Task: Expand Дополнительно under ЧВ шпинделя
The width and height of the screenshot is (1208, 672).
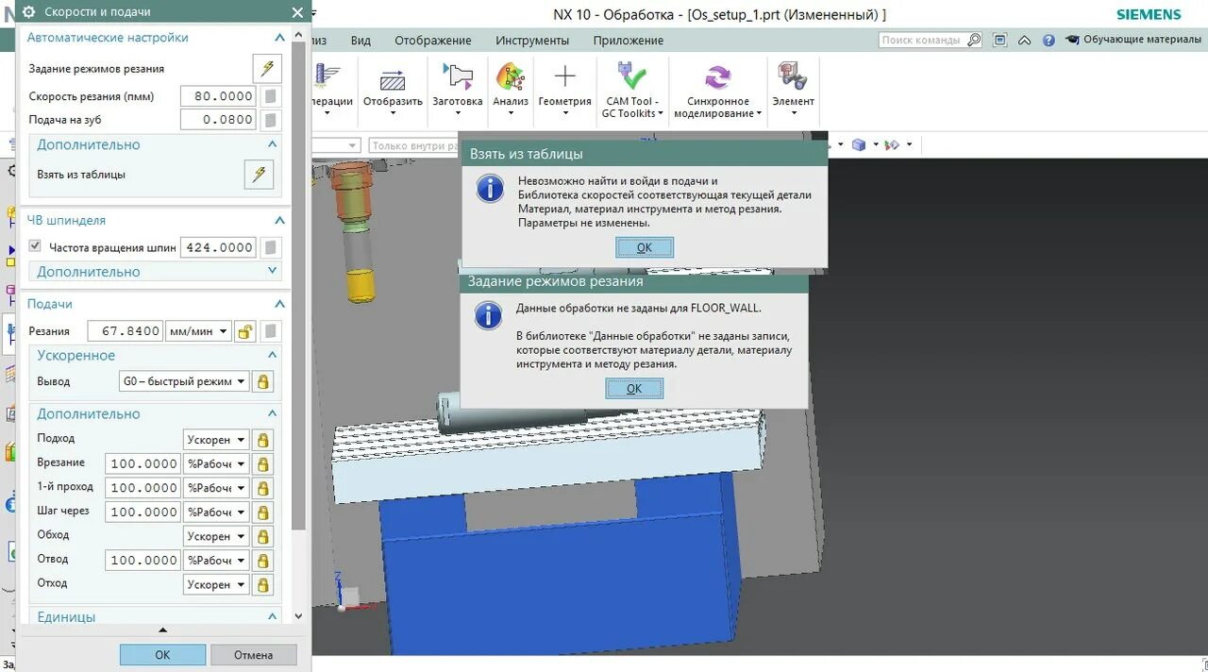Action: [273, 271]
